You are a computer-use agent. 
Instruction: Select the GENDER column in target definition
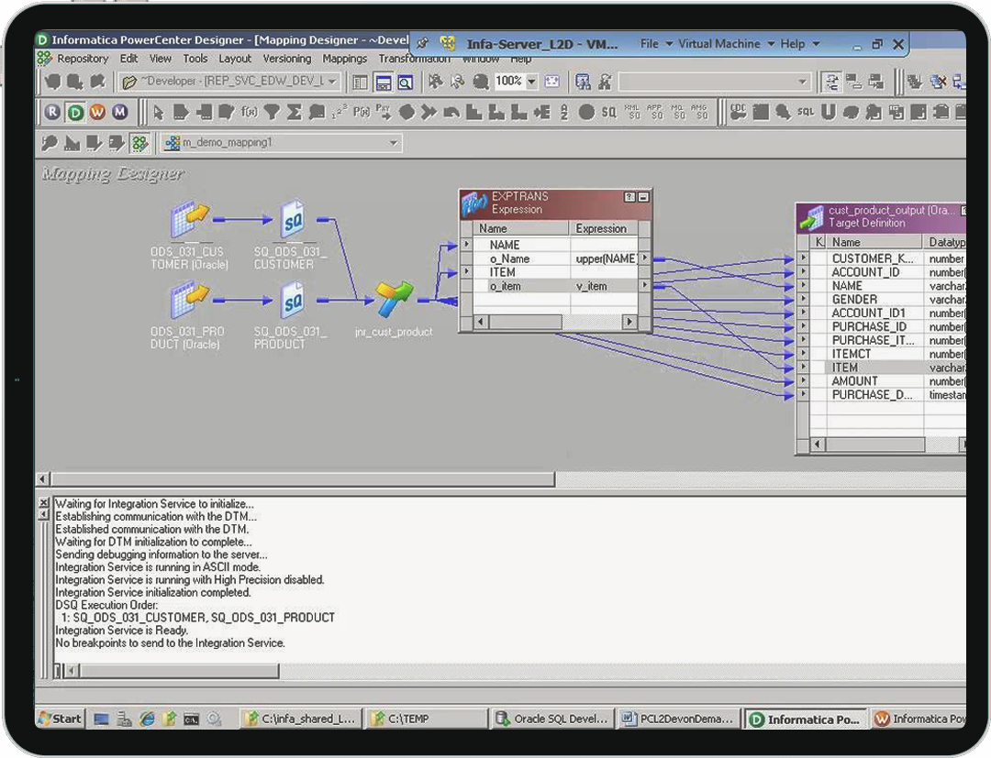(854, 300)
